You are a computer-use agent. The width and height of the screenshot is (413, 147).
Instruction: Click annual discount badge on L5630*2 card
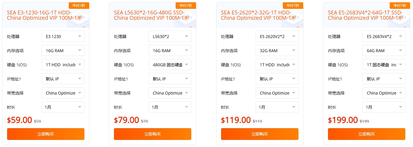[x=186, y=6]
